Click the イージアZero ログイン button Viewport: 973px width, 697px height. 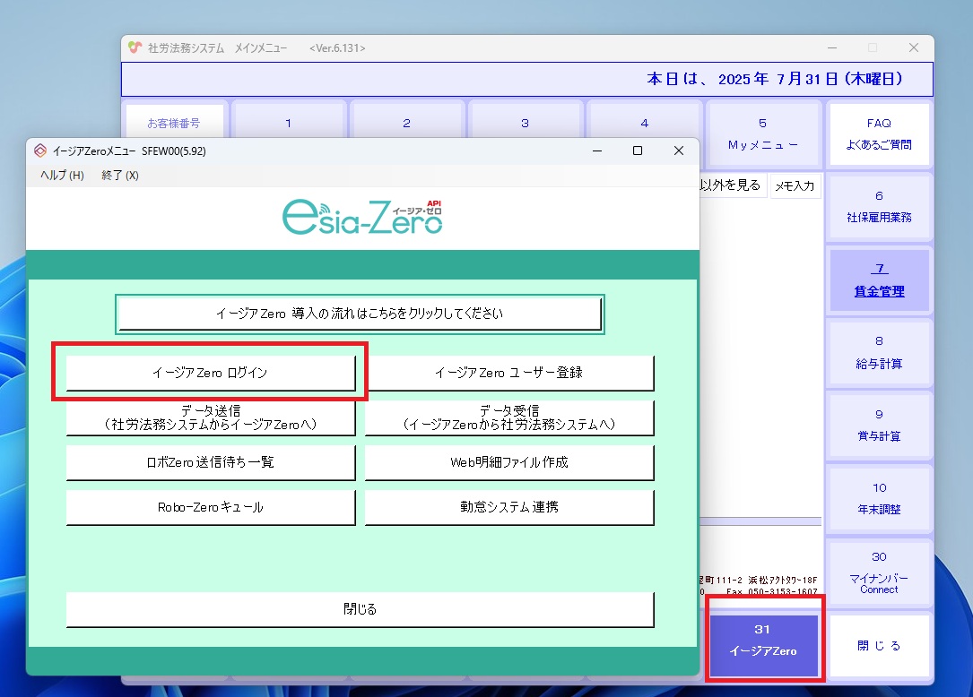(x=211, y=373)
